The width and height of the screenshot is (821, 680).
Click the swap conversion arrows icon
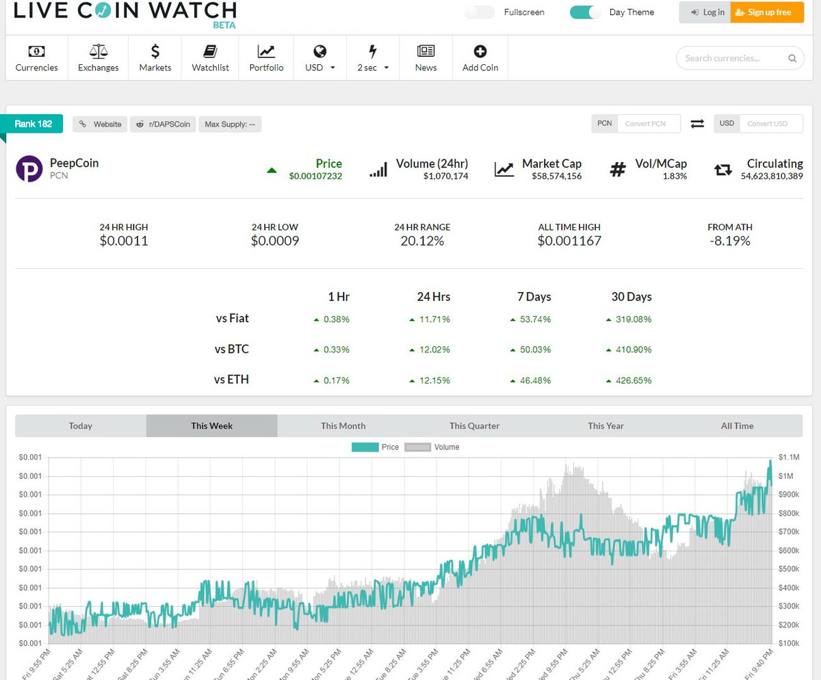[x=697, y=124]
